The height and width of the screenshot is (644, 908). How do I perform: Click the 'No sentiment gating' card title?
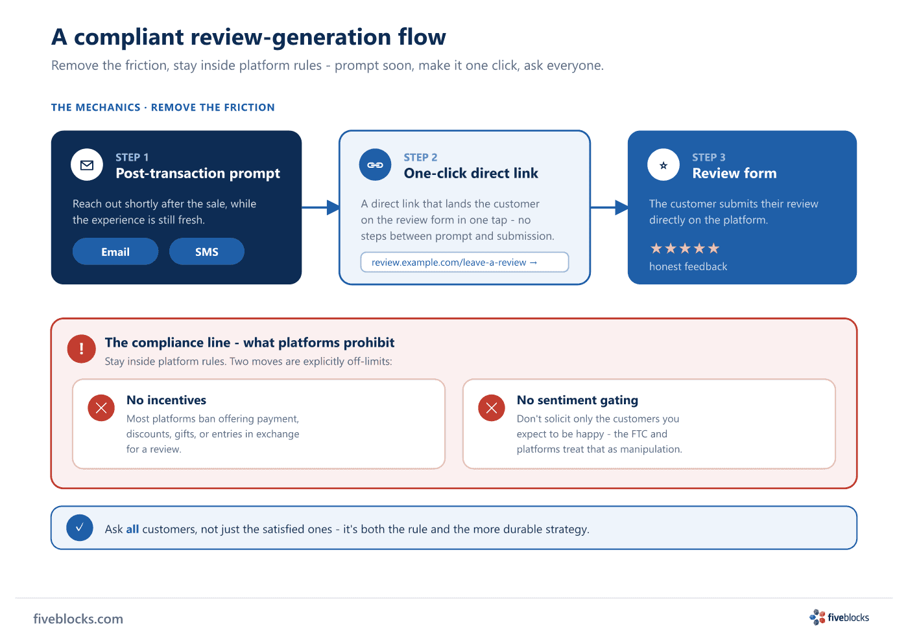(577, 400)
